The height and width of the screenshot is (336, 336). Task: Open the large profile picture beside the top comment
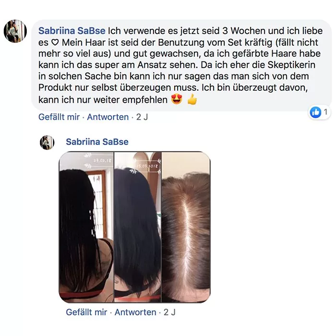15,31
